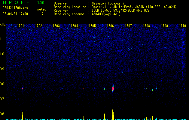Click the meteor count value 7
Viewport: 189px width, 120px height.
pos(43,14)
